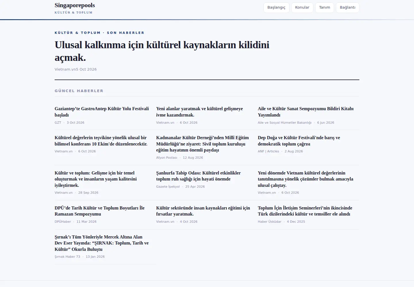Read the Şanlıurfa Tabip Odası article

coord(198,176)
